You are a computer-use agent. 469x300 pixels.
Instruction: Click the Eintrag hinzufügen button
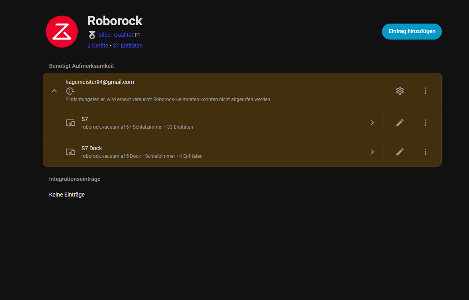412,32
